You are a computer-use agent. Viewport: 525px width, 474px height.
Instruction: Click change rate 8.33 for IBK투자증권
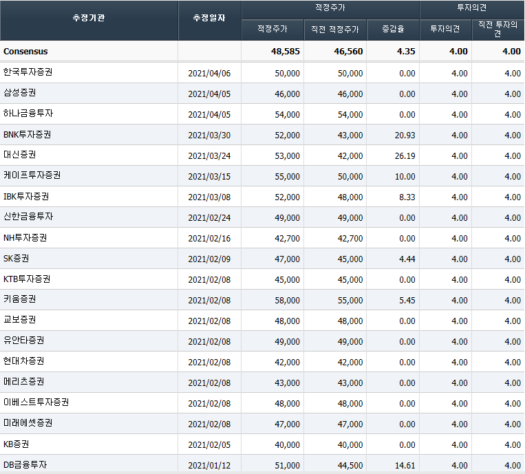pyautogui.click(x=407, y=197)
